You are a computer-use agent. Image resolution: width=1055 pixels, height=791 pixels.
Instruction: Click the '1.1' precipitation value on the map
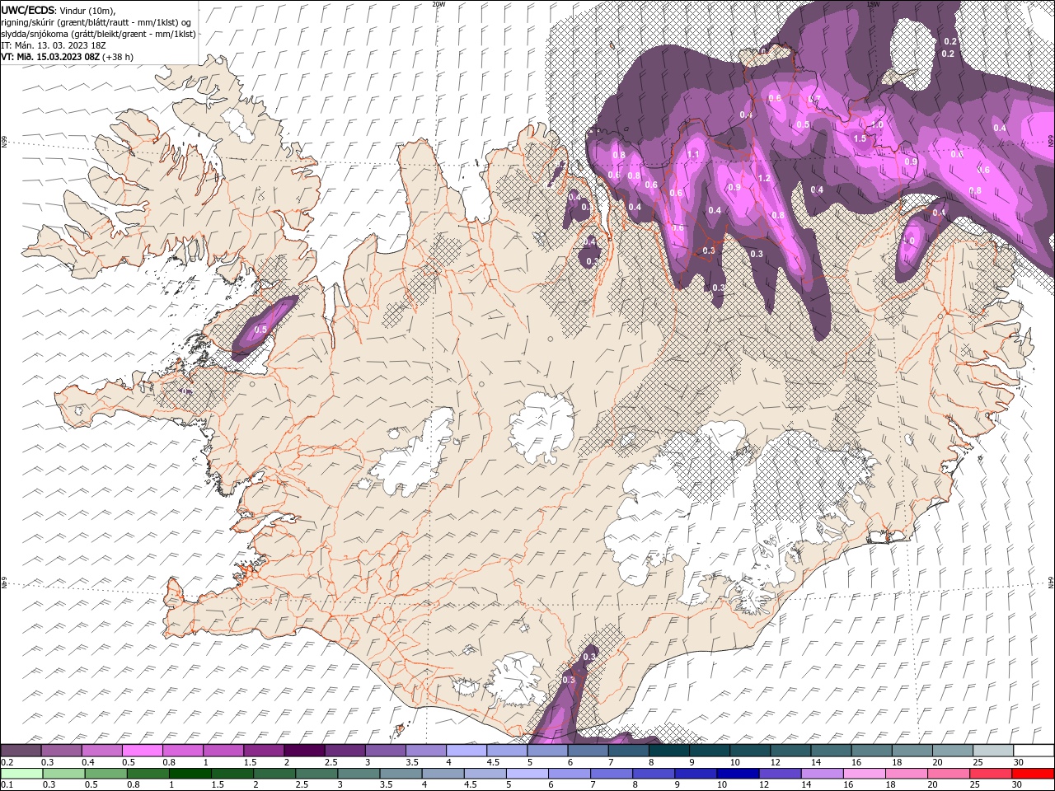[693, 154]
